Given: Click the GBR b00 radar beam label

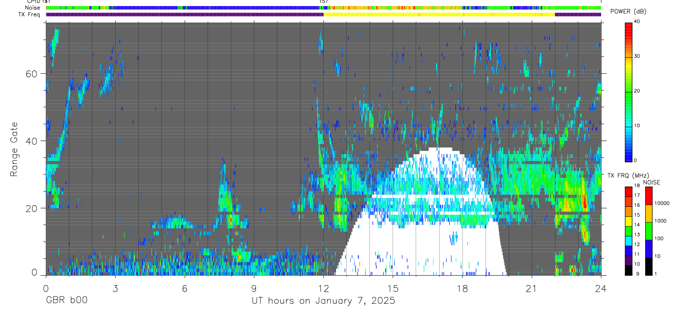Looking at the screenshot, I should (66, 301).
